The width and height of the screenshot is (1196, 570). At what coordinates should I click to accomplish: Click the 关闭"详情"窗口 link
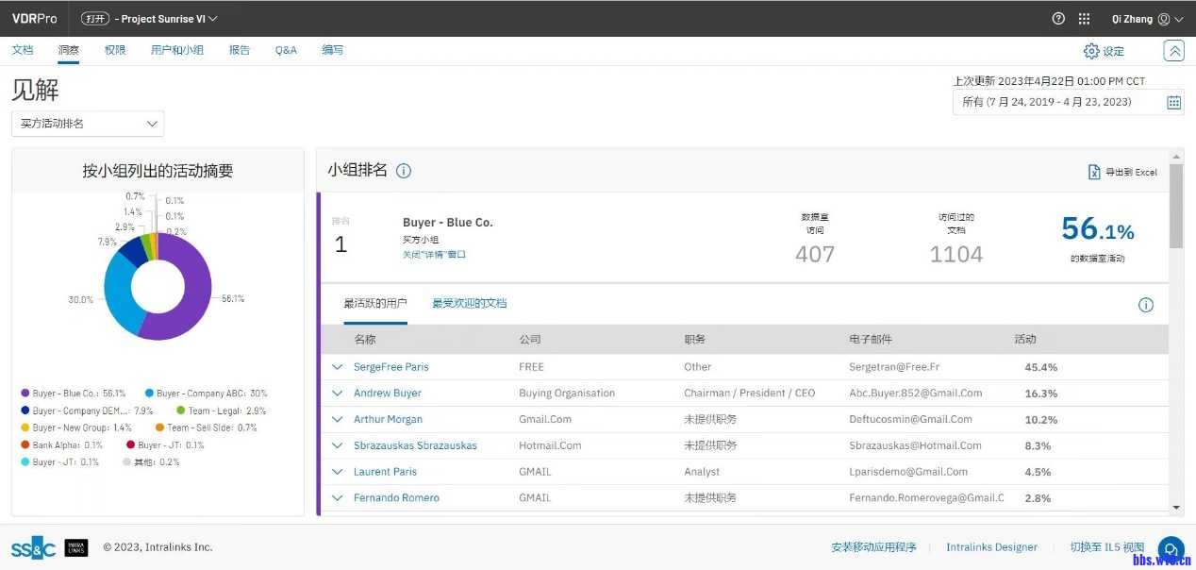tap(433, 253)
